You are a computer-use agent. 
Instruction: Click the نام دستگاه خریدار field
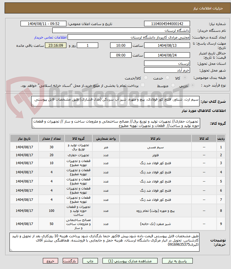coord(121,30)
